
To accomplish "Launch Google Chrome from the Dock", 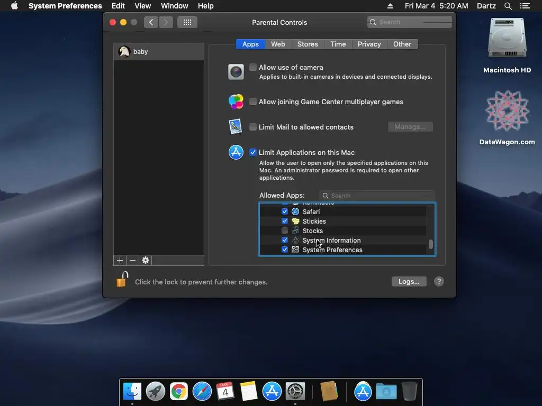I will coord(179,392).
